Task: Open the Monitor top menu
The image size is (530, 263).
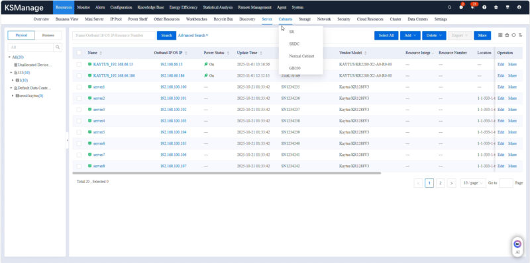Action: pyautogui.click(x=83, y=7)
